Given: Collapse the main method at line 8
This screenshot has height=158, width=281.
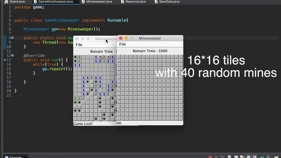Looking at the screenshot, I should coord(12,38).
